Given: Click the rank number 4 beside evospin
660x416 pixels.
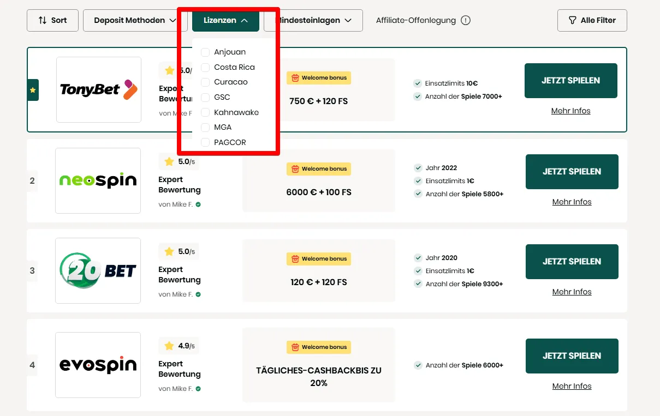Looking at the screenshot, I should pyautogui.click(x=32, y=365).
